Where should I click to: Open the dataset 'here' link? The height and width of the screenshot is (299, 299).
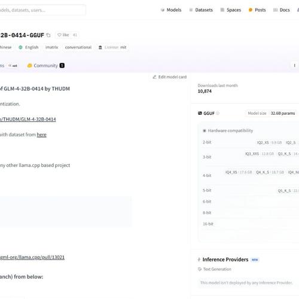(x=41, y=135)
